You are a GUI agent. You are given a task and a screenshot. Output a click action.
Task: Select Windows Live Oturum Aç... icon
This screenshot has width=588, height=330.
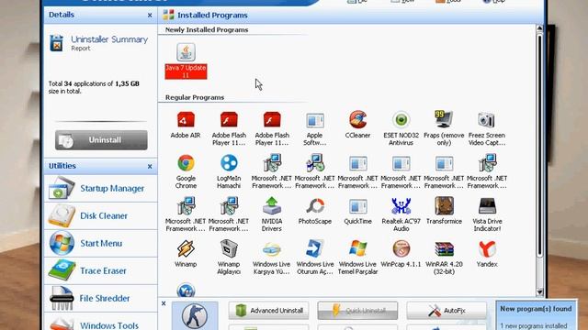(314, 258)
